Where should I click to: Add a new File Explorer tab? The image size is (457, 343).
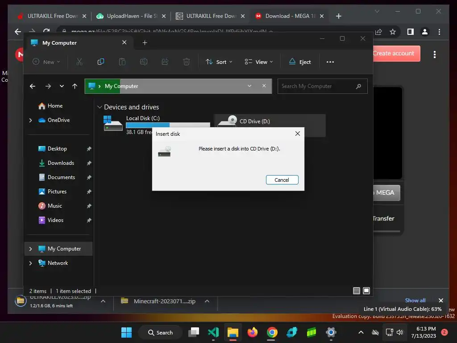[145, 43]
